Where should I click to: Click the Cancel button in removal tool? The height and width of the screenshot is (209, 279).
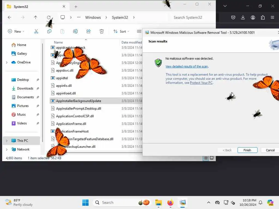coord(270,150)
